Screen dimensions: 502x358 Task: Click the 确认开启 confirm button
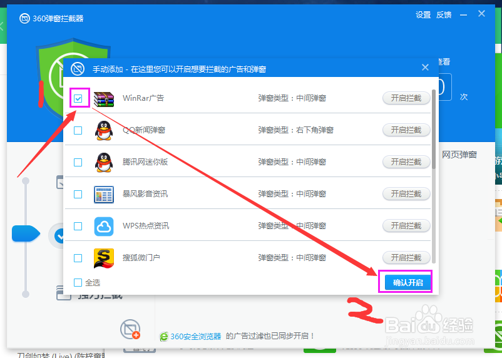pyautogui.click(x=408, y=282)
